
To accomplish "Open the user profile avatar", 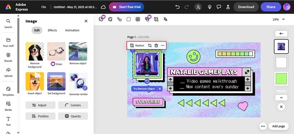I will pyautogui.click(x=287, y=7).
